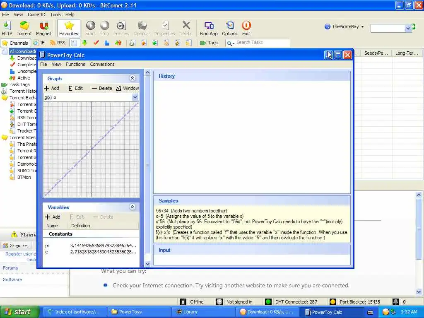Screen dimensions: 424x318
Task: Click the HTTP download icon in BitComet
Action: coord(7,29)
